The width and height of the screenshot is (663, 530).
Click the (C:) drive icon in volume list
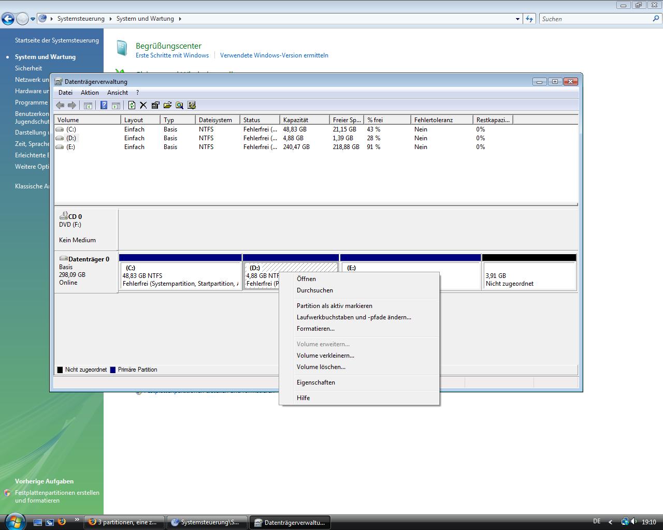point(60,129)
